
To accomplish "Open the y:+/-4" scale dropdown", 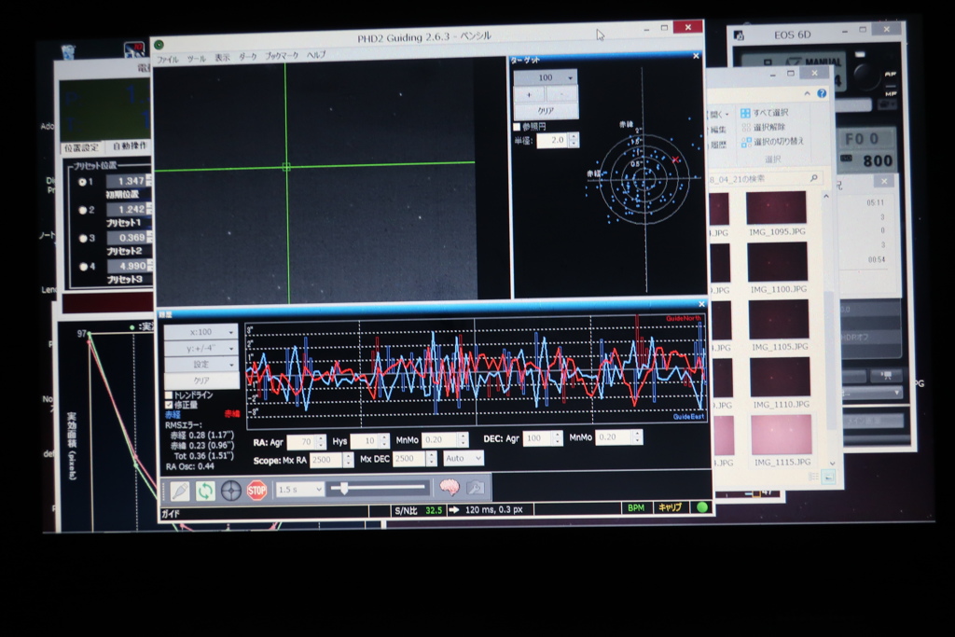I will click(x=201, y=348).
